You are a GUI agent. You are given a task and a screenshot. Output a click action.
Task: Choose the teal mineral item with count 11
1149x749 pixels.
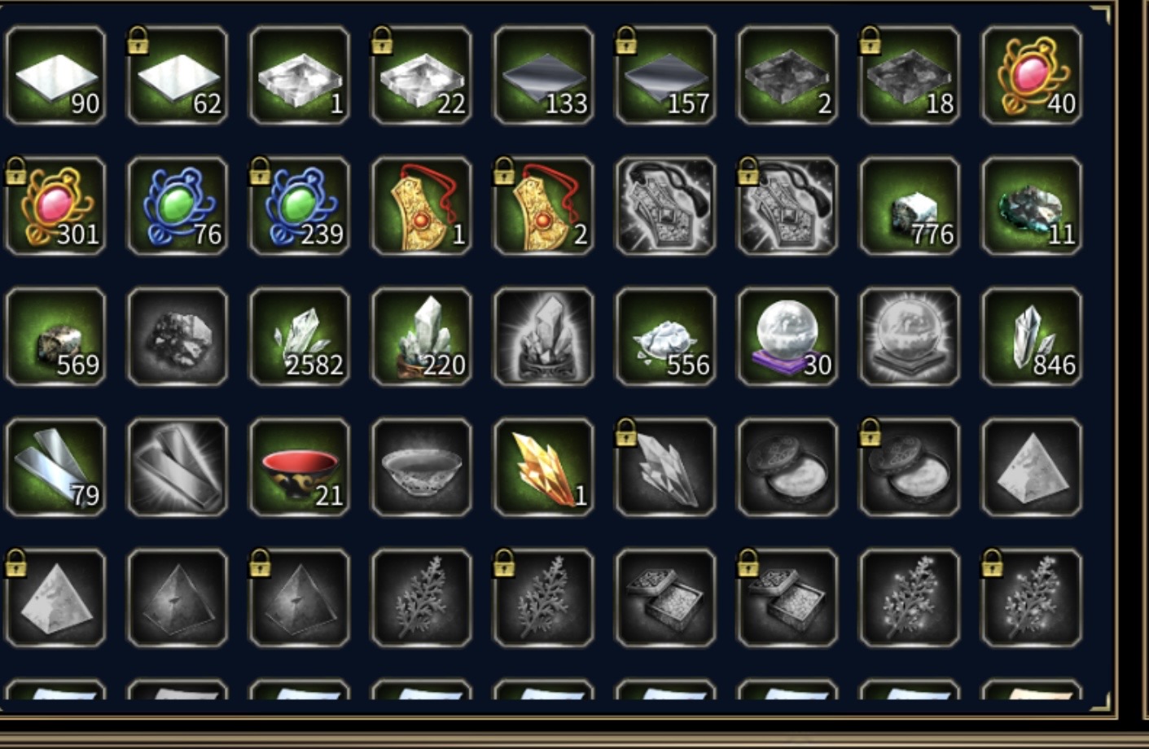pos(1032,206)
